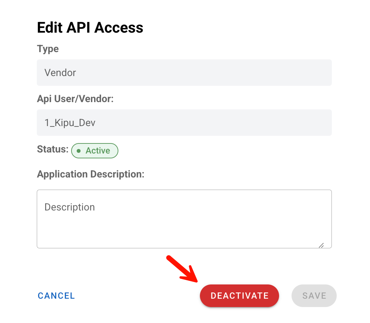The height and width of the screenshot is (323, 370).
Task: Click the Edit API Access heading
Action: pos(90,28)
